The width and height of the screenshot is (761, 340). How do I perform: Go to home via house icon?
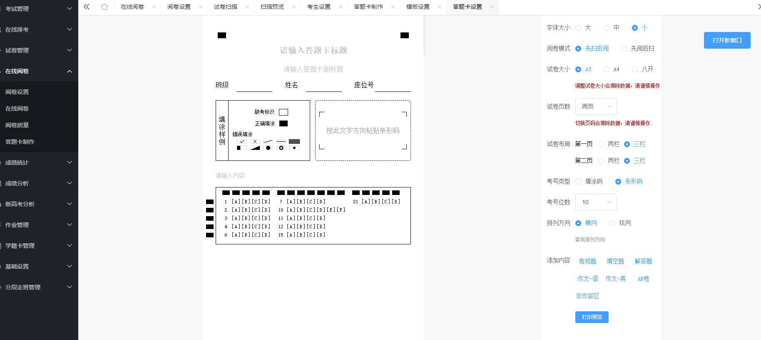pyautogui.click(x=104, y=7)
